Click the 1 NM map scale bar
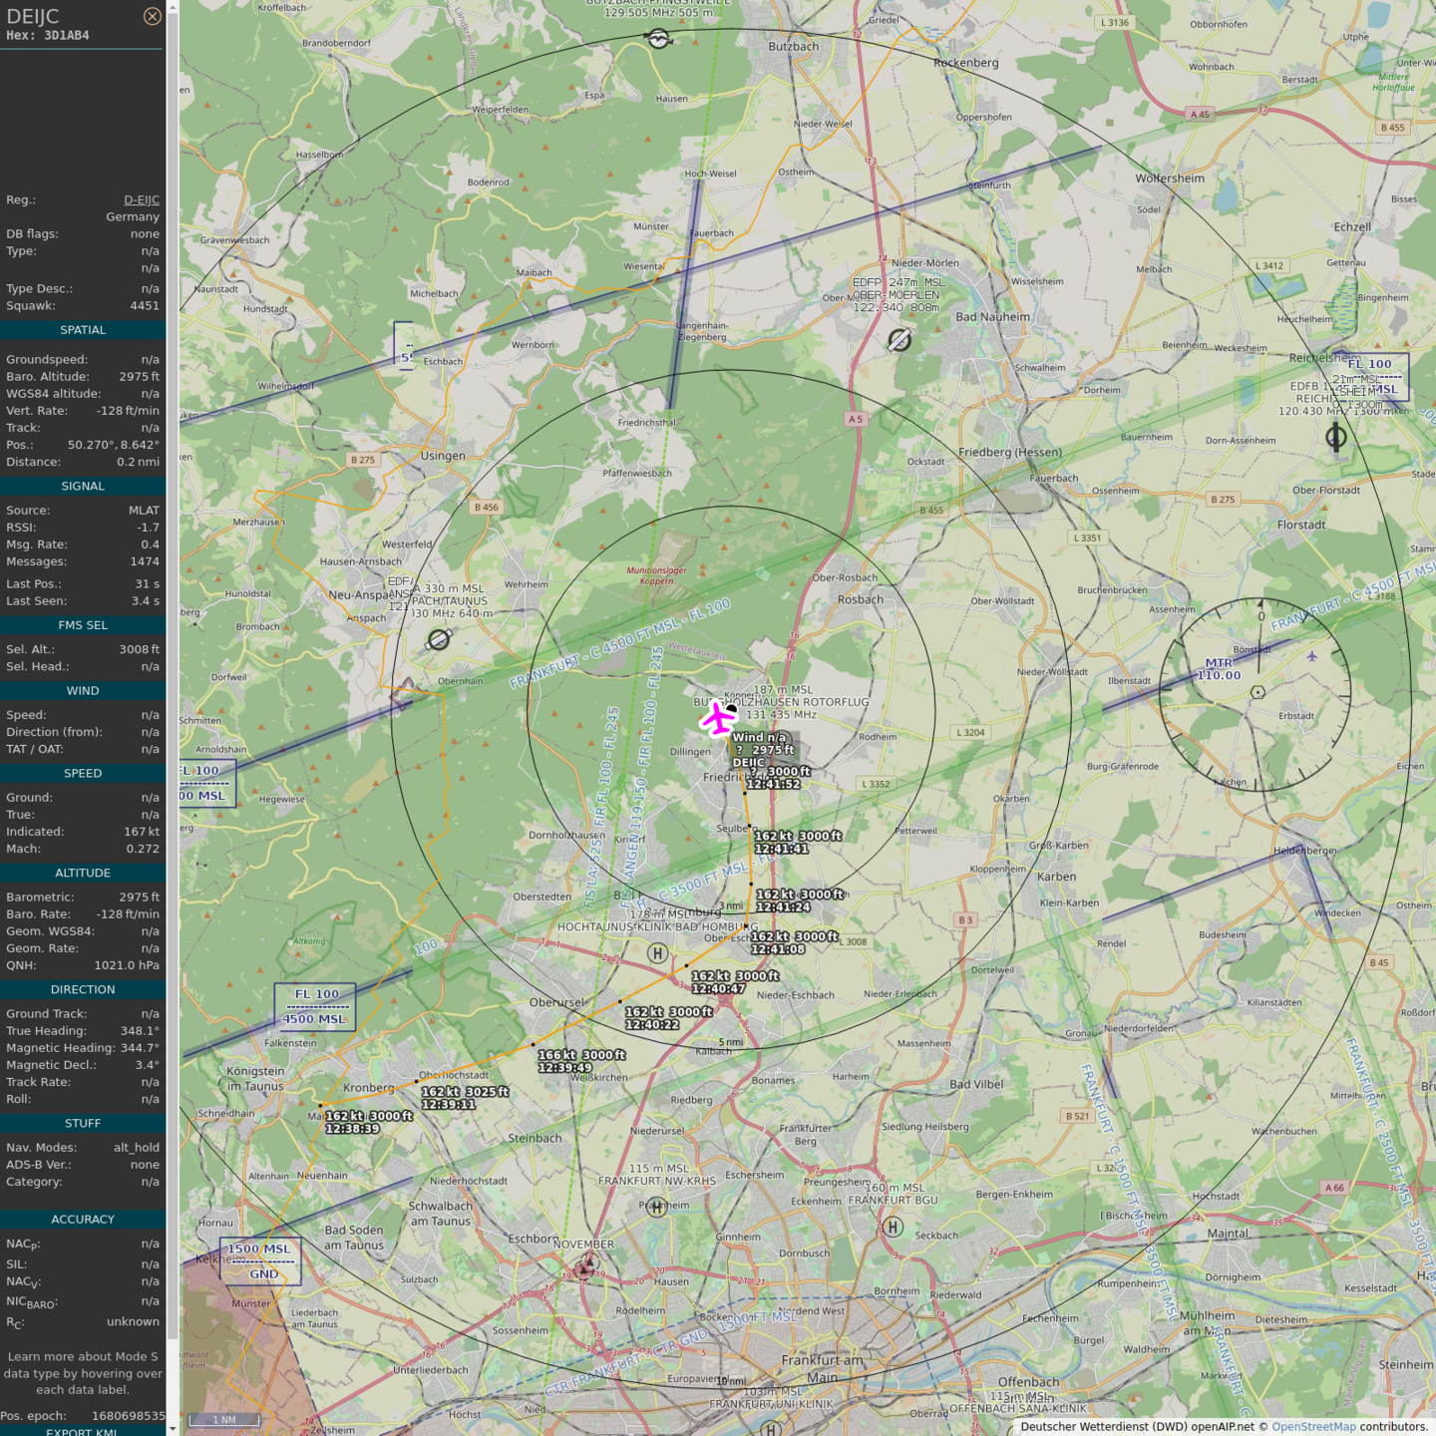Image resolution: width=1436 pixels, height=1436 pixels. 224,1419
